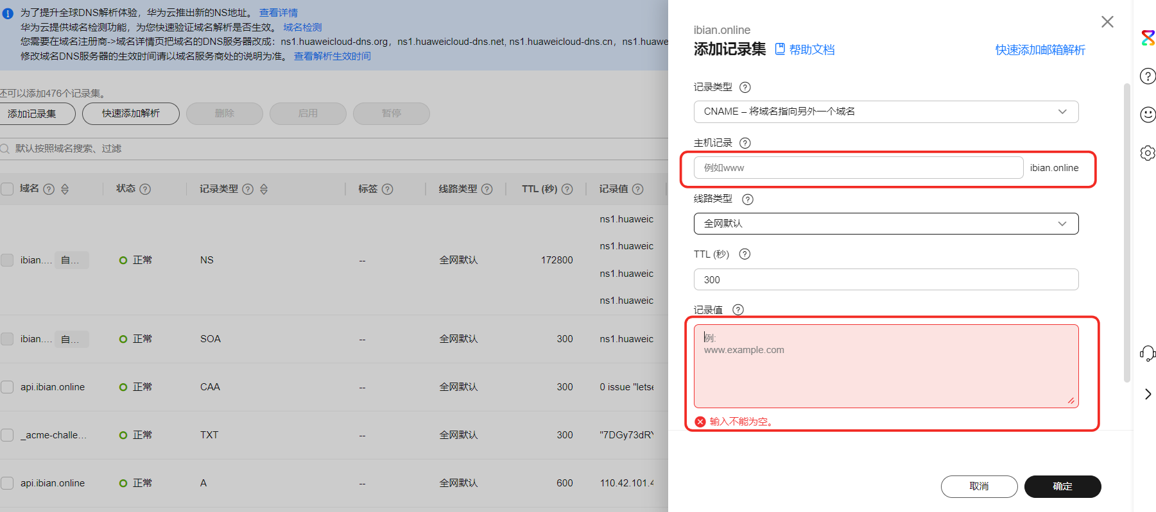Screen dimensions: 1156x512
Task: Sort by 记录类型 column sort arrows
Action: [264, 189]
